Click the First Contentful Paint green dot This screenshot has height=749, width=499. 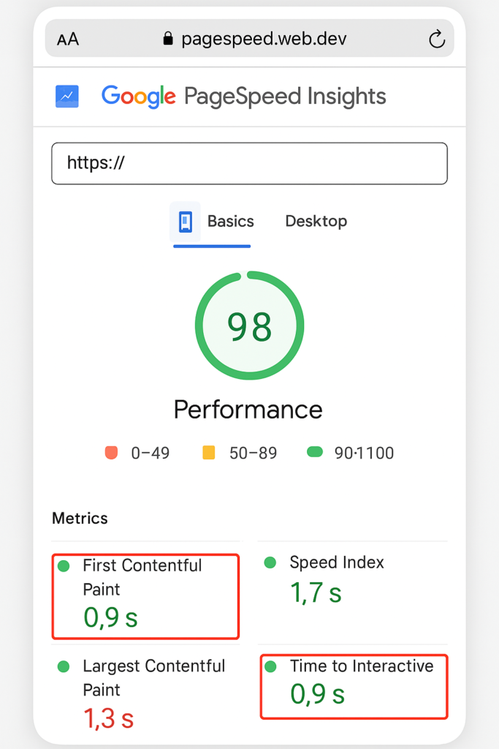coord(64,566)
